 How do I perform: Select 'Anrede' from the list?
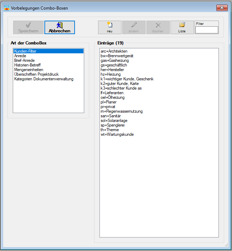pyautogui.click(x=20, y=56)
